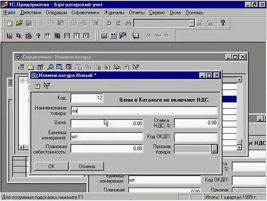
Task: Click the M- memory subtract button
Action: [167, 35]
